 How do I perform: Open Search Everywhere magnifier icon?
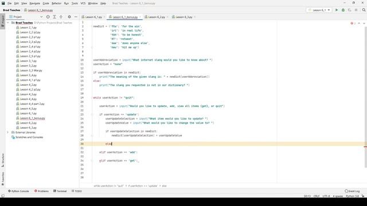click(x=364, y=10)
